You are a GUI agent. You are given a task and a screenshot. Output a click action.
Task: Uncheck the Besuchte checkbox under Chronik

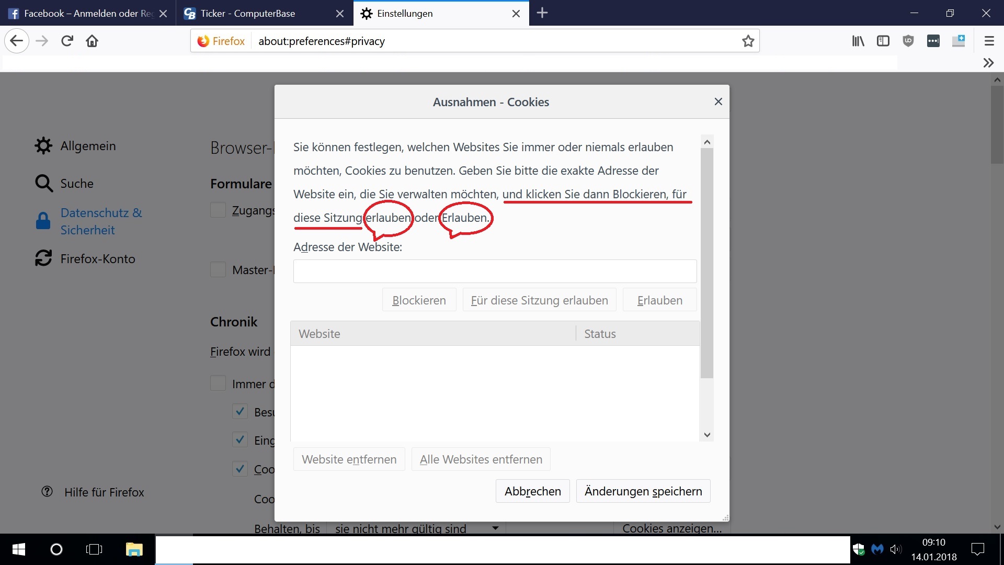[x=239, y=412]
